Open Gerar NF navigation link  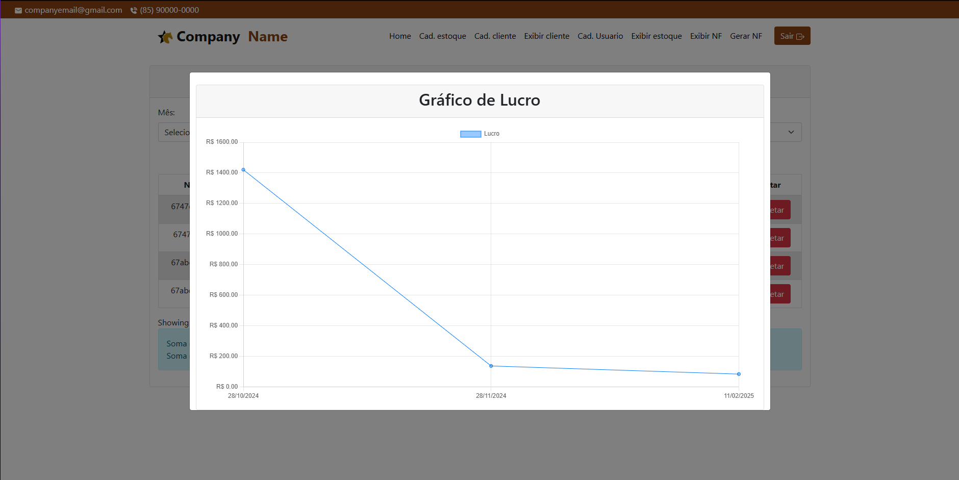746,36
